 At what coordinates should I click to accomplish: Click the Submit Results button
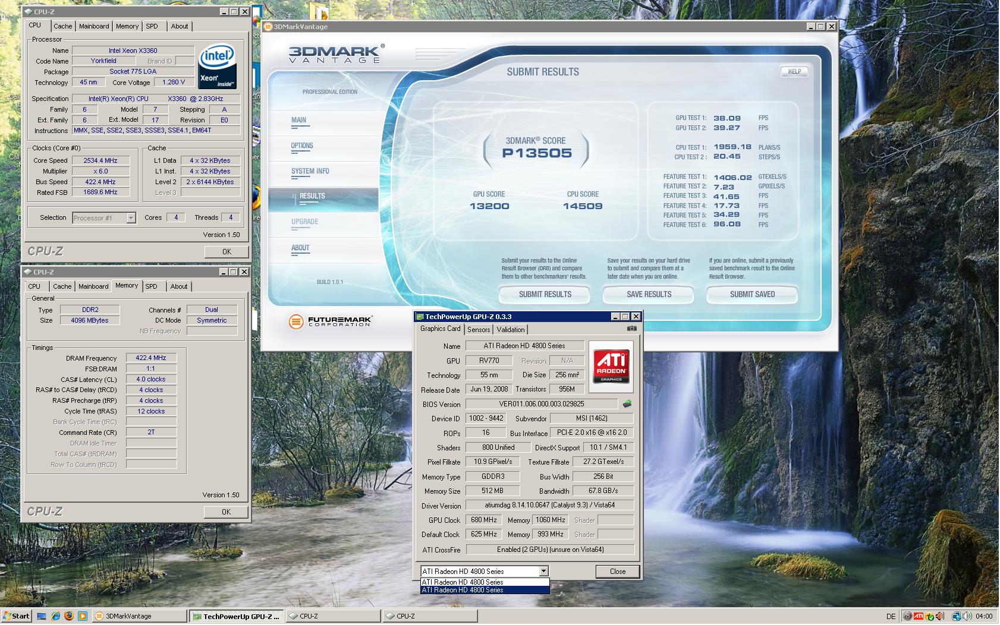545,294
